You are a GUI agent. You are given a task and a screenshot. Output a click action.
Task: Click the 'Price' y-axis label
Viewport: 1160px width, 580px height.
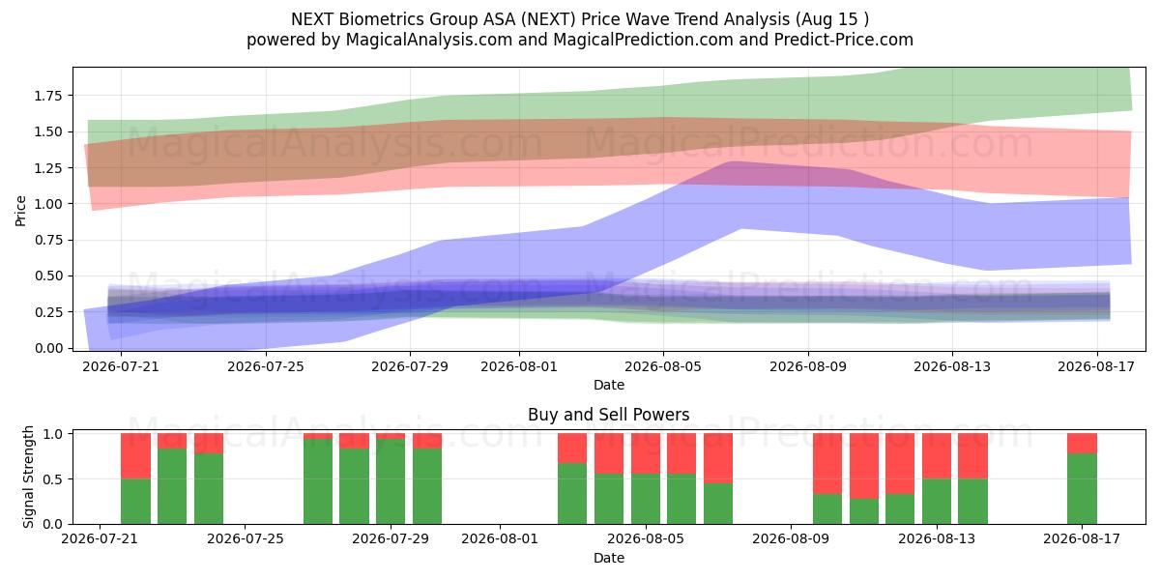point(21,210)
